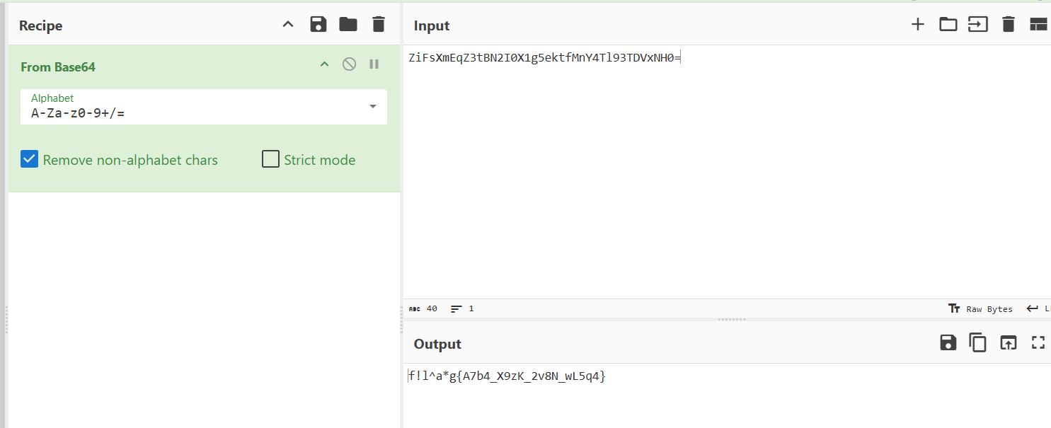Image resolution: width=1051 pixels, height=428 pixels.
Task: Save output to file
Action: pyautogui.click(x=948, y=343)
